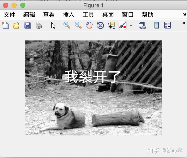This screenshot has width=187, height=158.
Task: Open file with the folder icon
Action: (x=16, y=25)
